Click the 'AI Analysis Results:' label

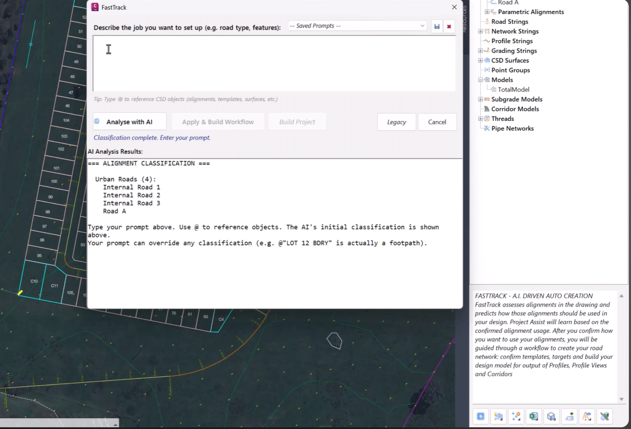(x=115, y=151)
